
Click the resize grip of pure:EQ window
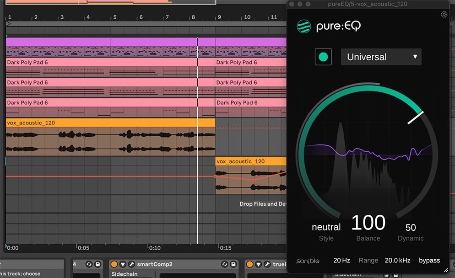point(446,270)
